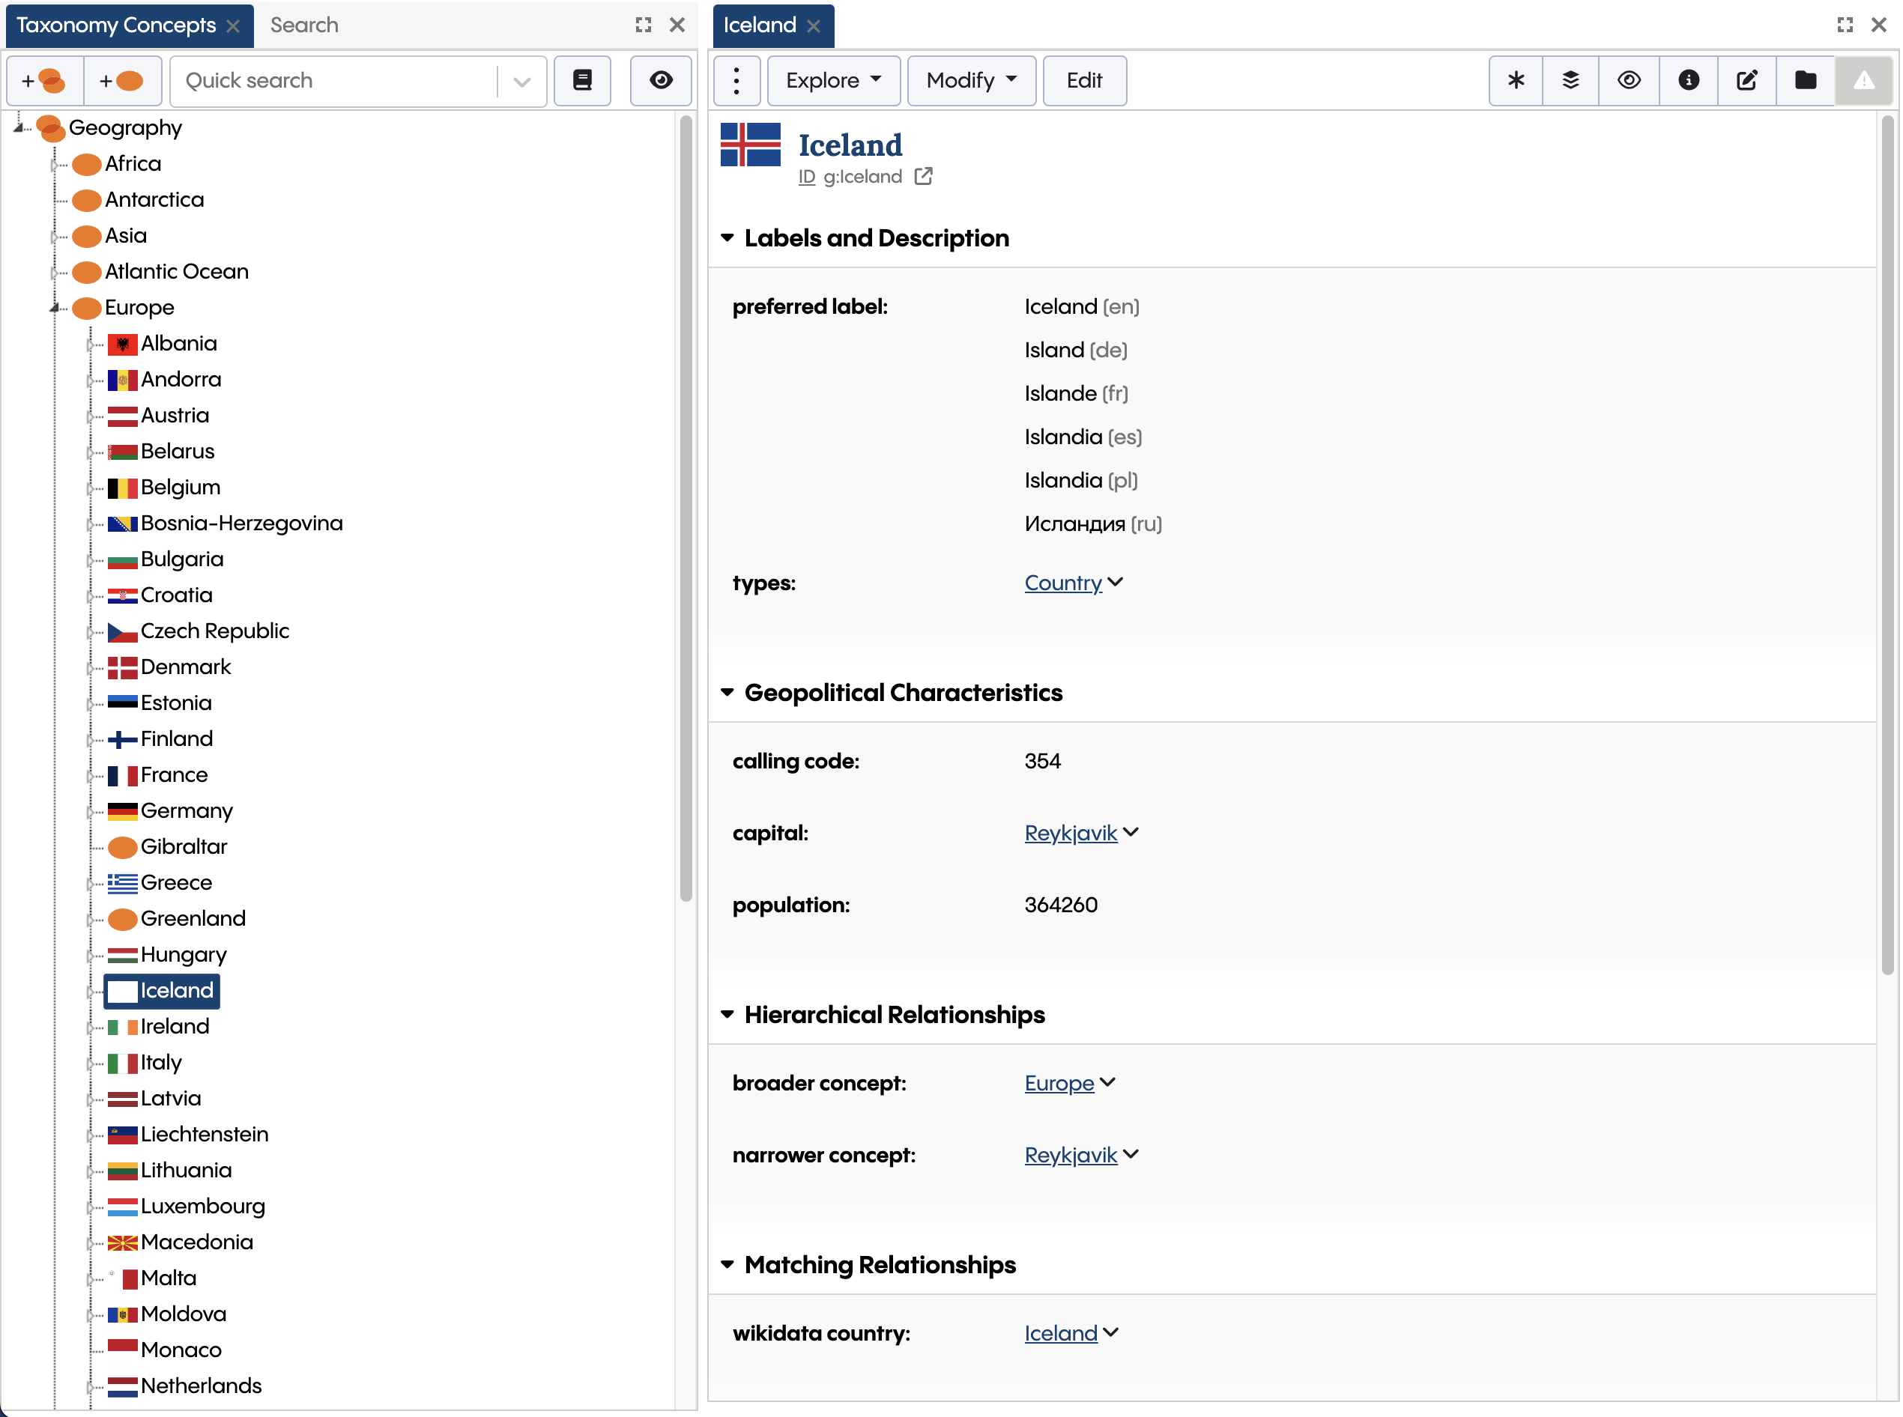Screen dimensions: 1903x1417
Task: Click the folder icon in toolbar
Action: [x=1806, y=80]
